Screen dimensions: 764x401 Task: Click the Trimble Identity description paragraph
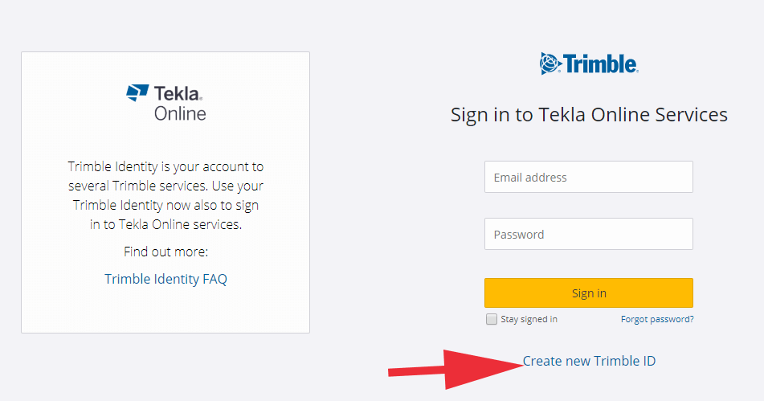click(x=165, y=195)
